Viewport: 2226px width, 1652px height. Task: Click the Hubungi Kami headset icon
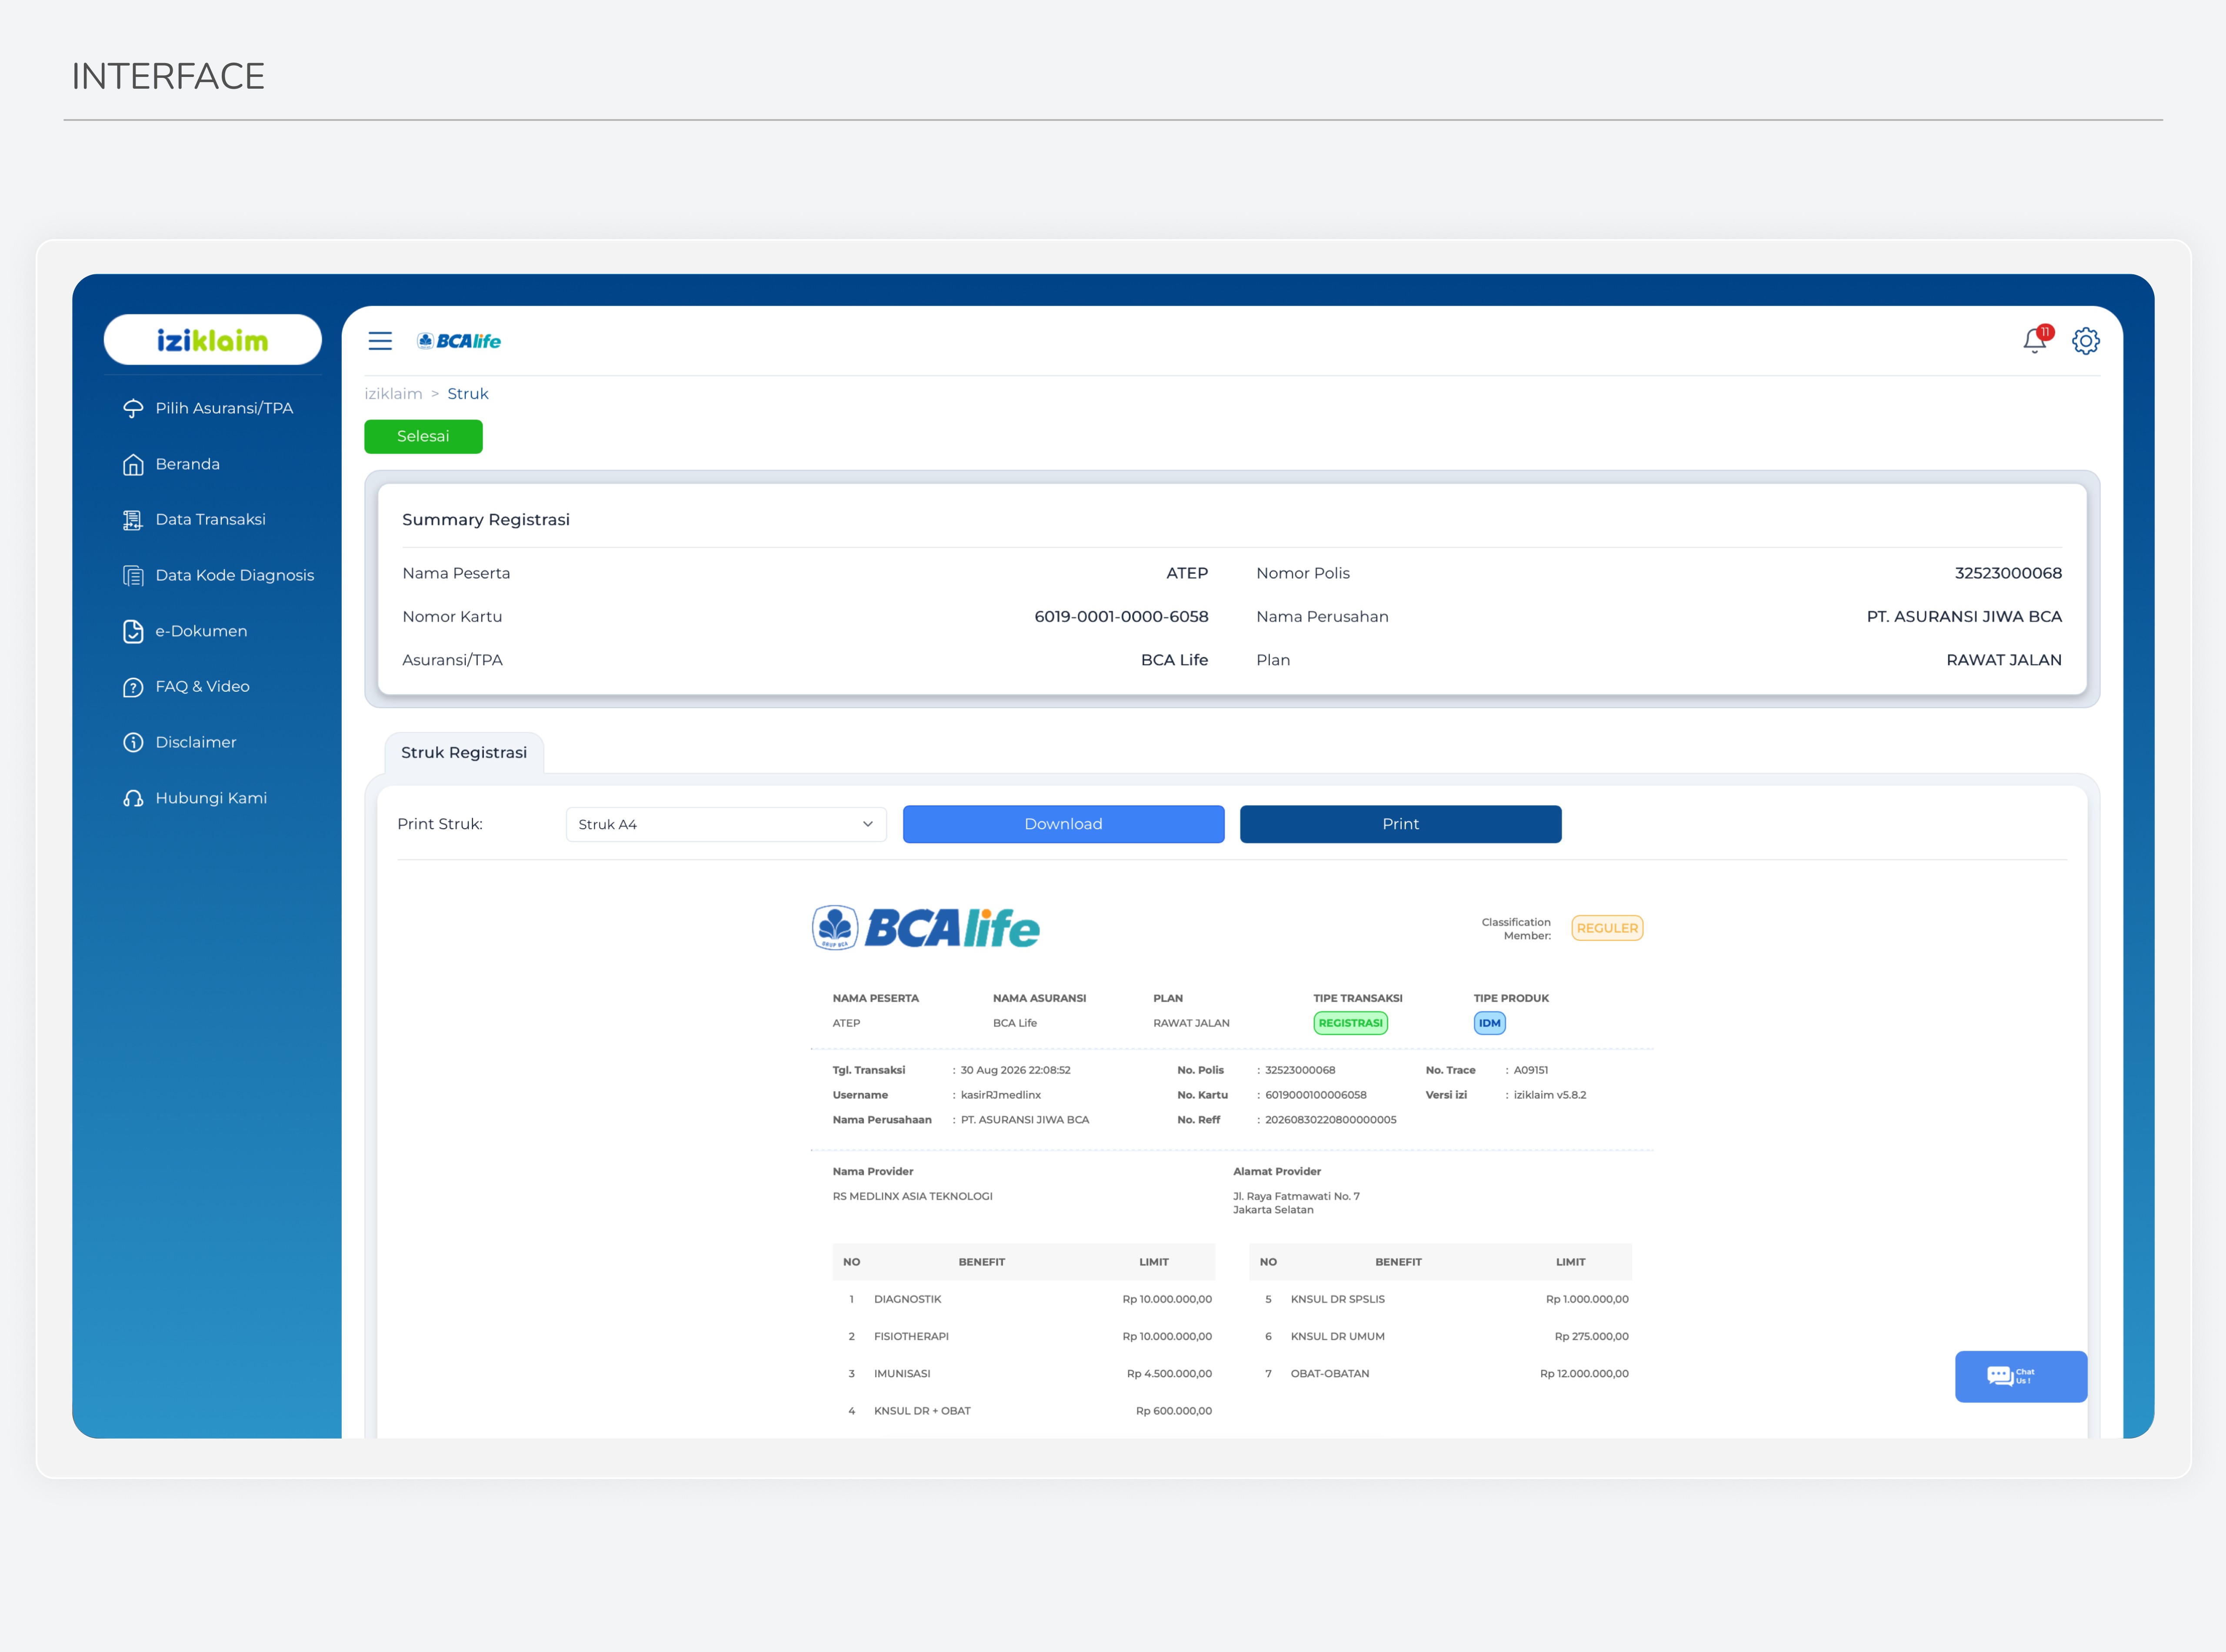133,798
